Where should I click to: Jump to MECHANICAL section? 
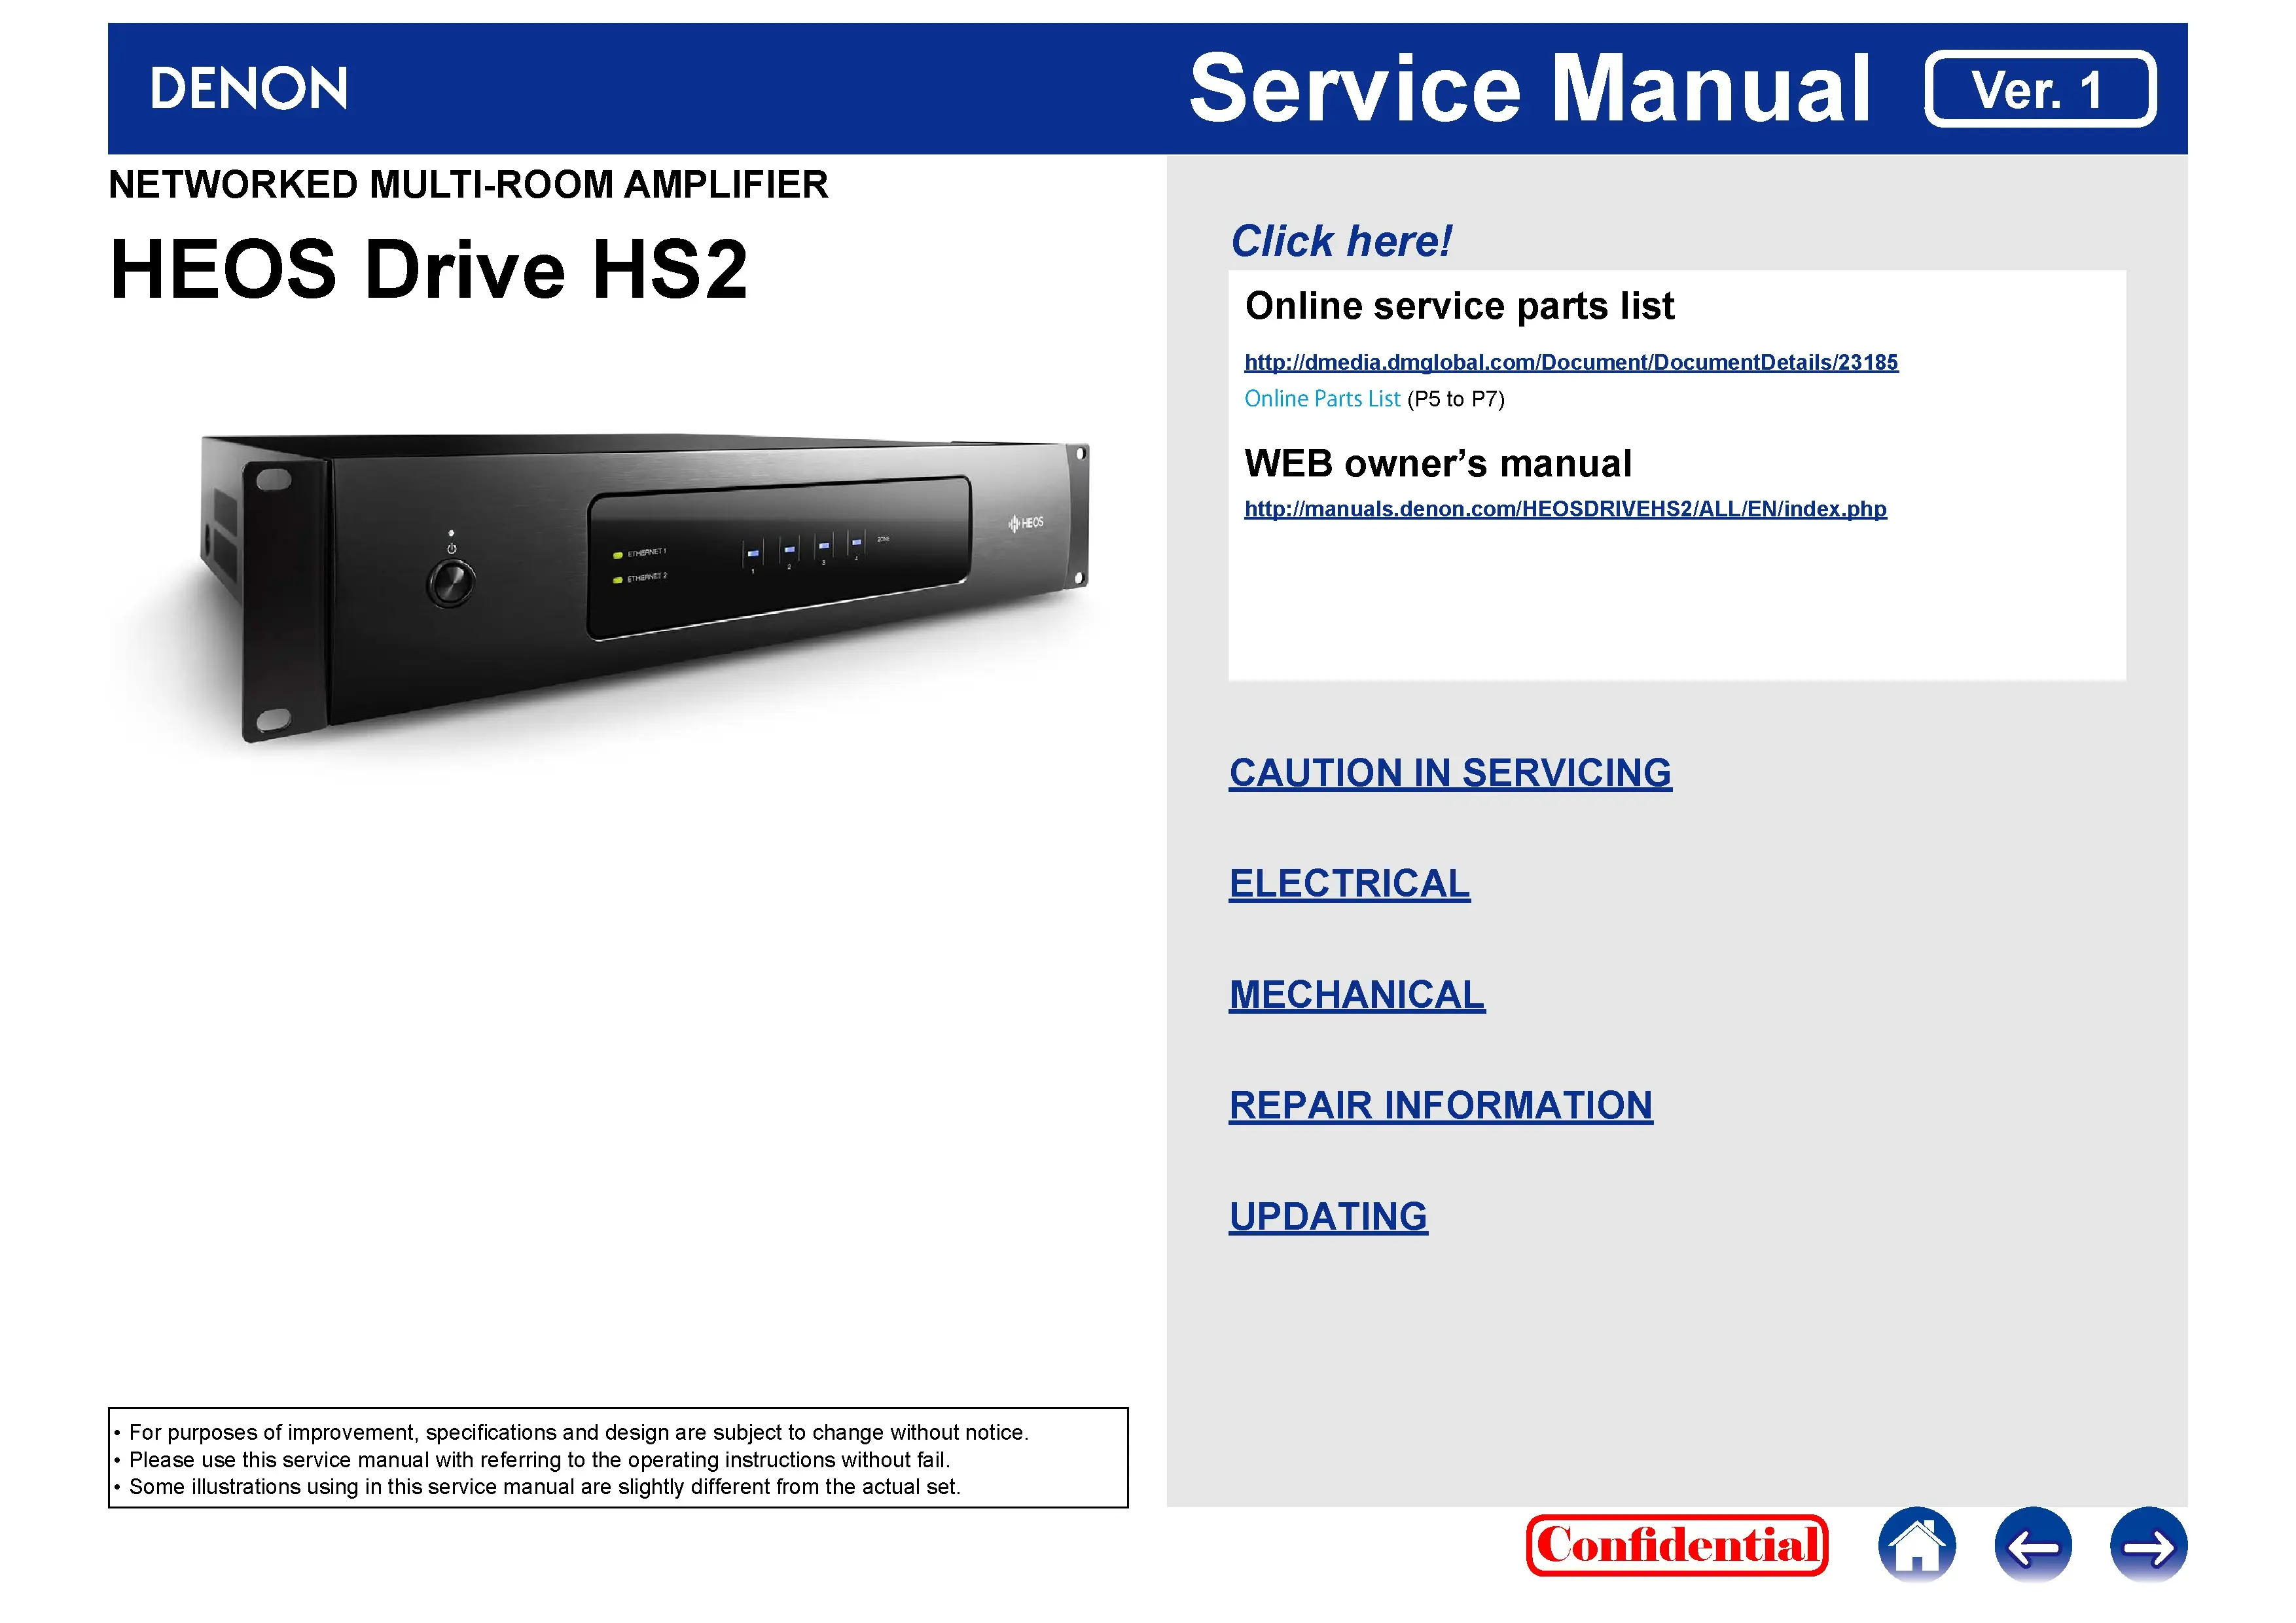tap(1357, 995)
